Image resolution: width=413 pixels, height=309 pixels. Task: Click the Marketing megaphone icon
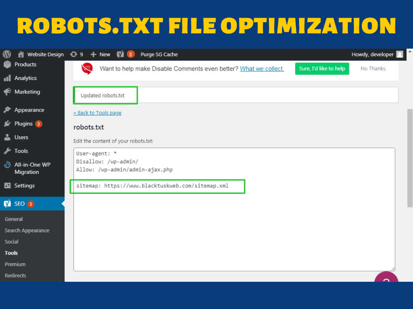tap(7, 92)
